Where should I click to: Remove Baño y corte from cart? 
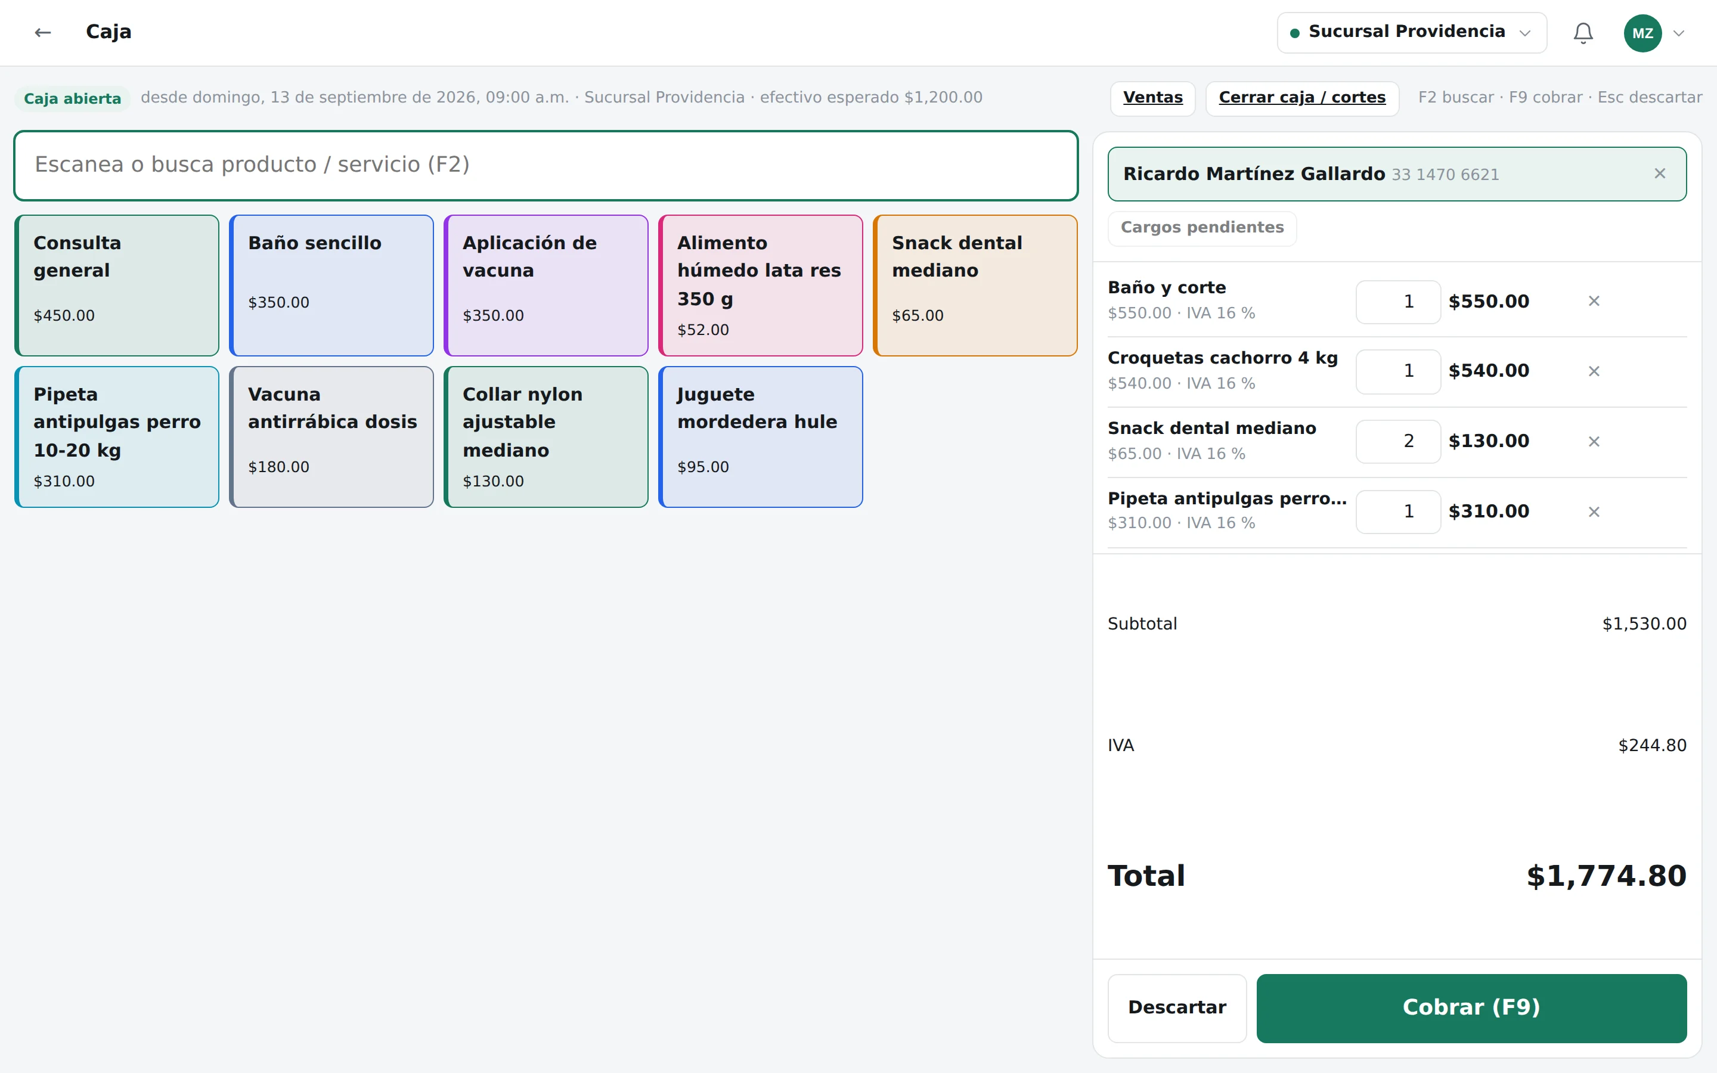(x=1594, y=302)
